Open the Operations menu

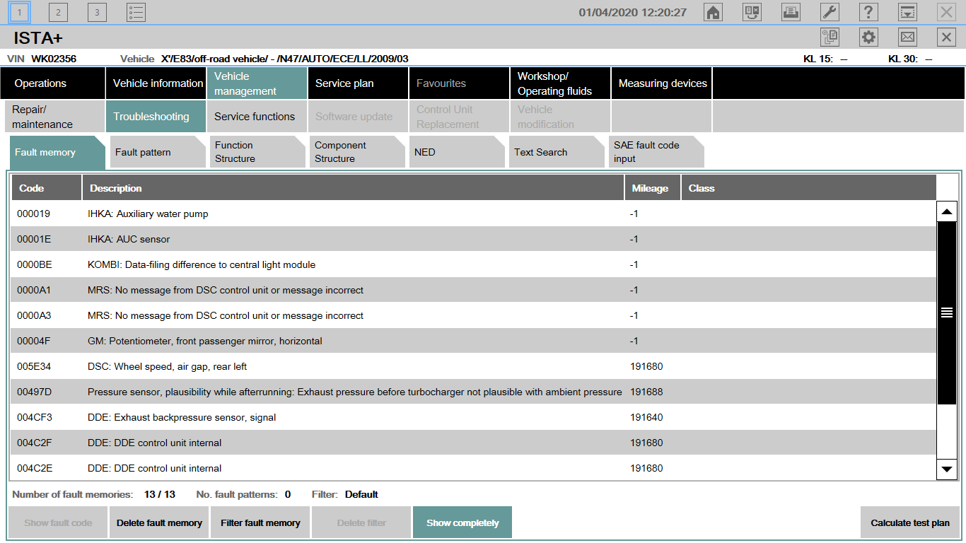[52, 83]
